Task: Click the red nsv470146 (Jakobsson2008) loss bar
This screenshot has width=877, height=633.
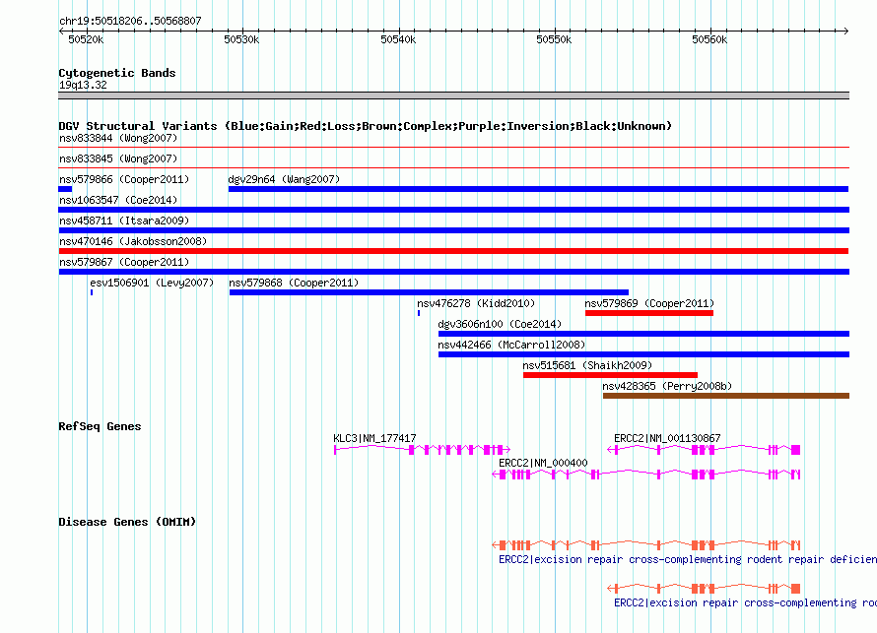Action: 453,251
